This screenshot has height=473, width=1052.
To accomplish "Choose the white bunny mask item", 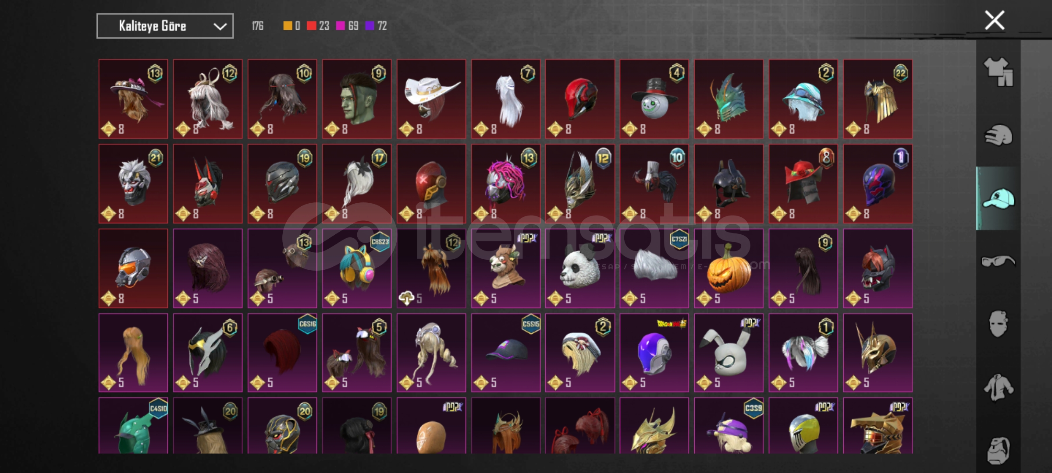I will click(x=729, y=353).
